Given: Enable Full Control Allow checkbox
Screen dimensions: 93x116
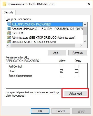Looking at the screenshot, I should coord(61,66).
